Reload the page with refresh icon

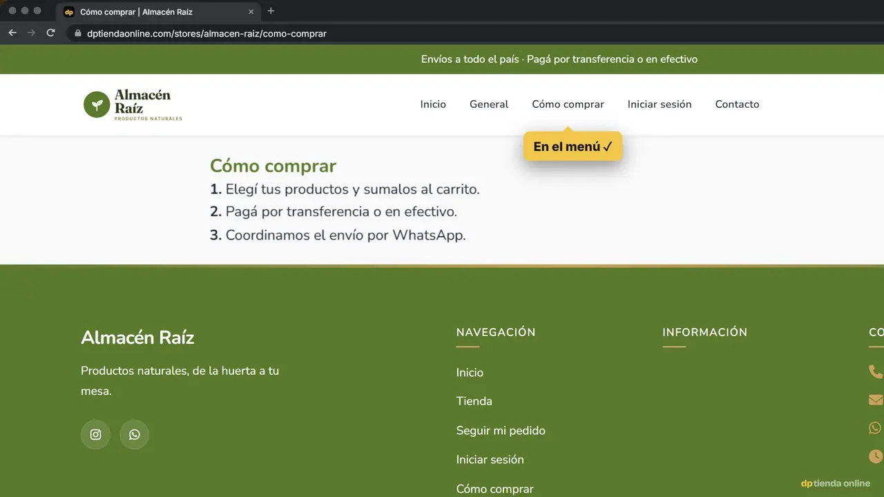click(50, 33)
